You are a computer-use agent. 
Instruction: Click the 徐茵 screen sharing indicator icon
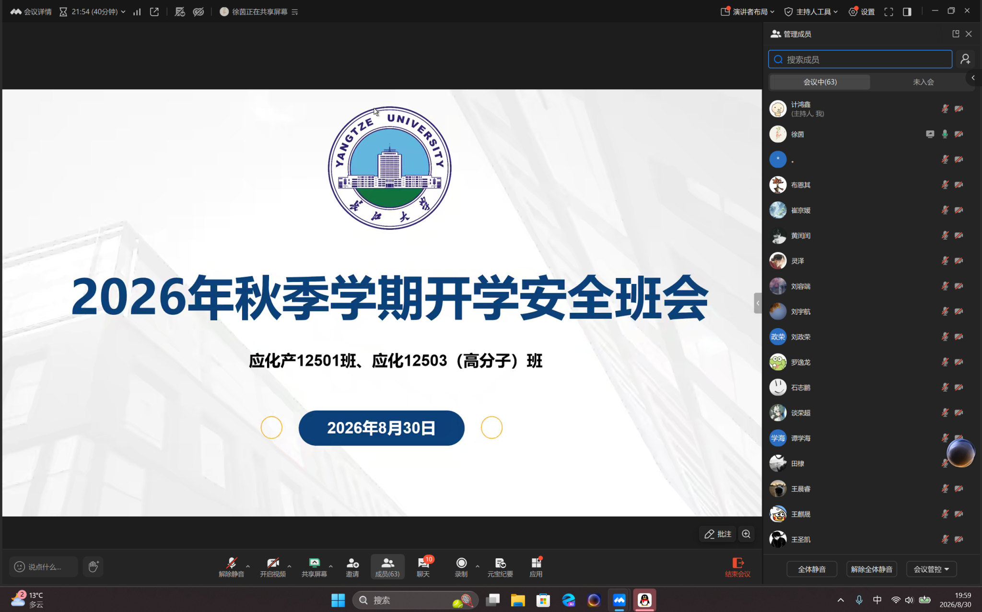930,134
